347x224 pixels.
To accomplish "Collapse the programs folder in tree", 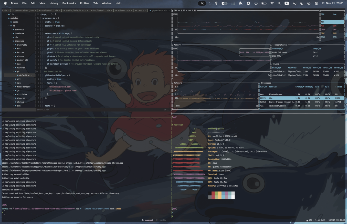I will pyautogui.click(x=12, y=41).
